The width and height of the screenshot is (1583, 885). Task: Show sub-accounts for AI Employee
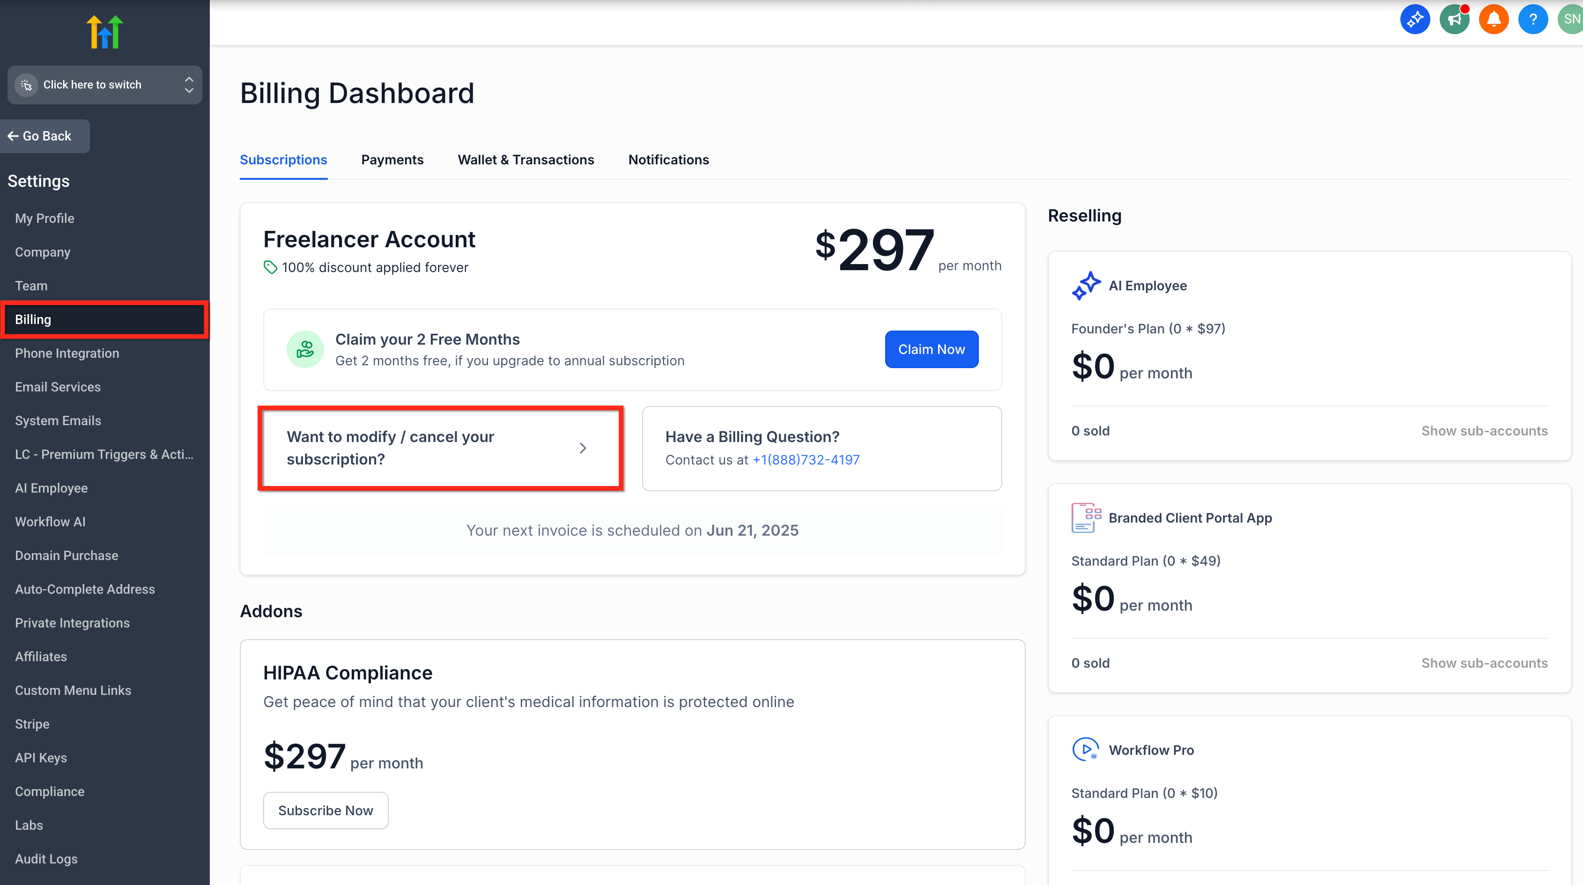pyautogui.click(x=1484, y=431)
